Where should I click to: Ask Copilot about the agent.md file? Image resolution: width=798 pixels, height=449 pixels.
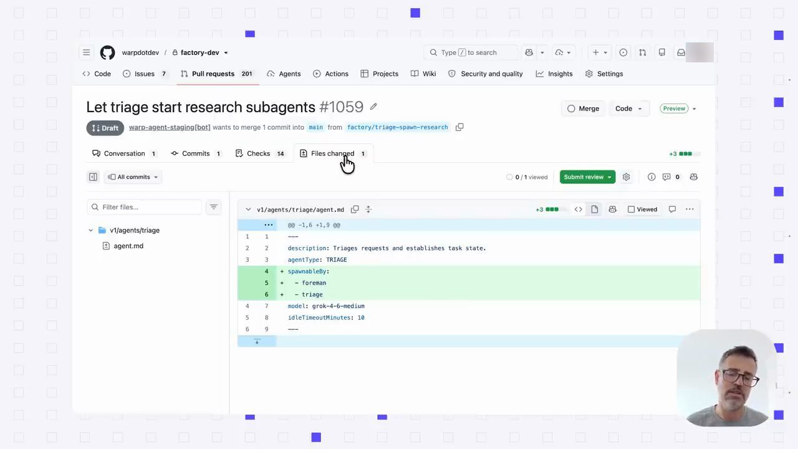pyautogui.click(x=612, y=210)
